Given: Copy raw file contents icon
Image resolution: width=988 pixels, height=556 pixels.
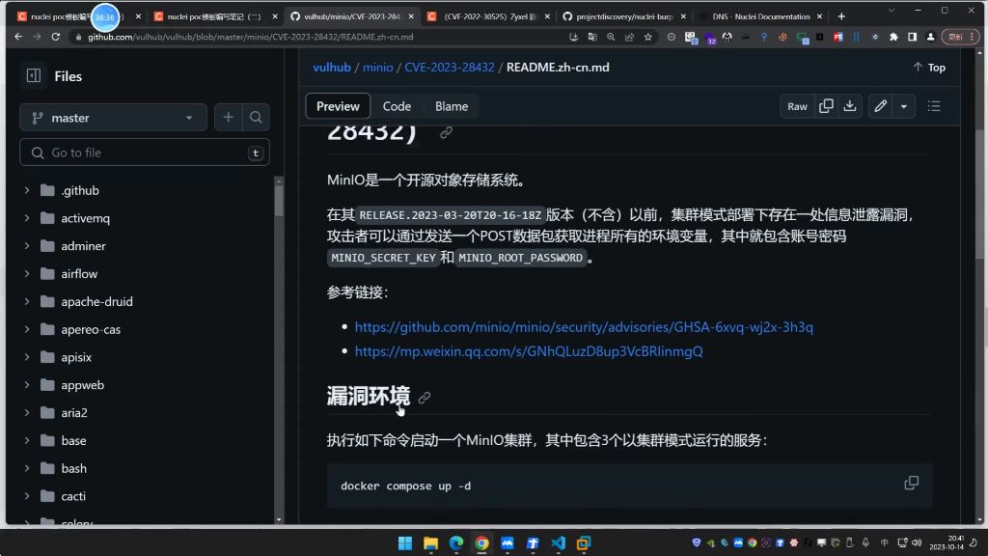Looking at the screenshot, I should (826, 106).
